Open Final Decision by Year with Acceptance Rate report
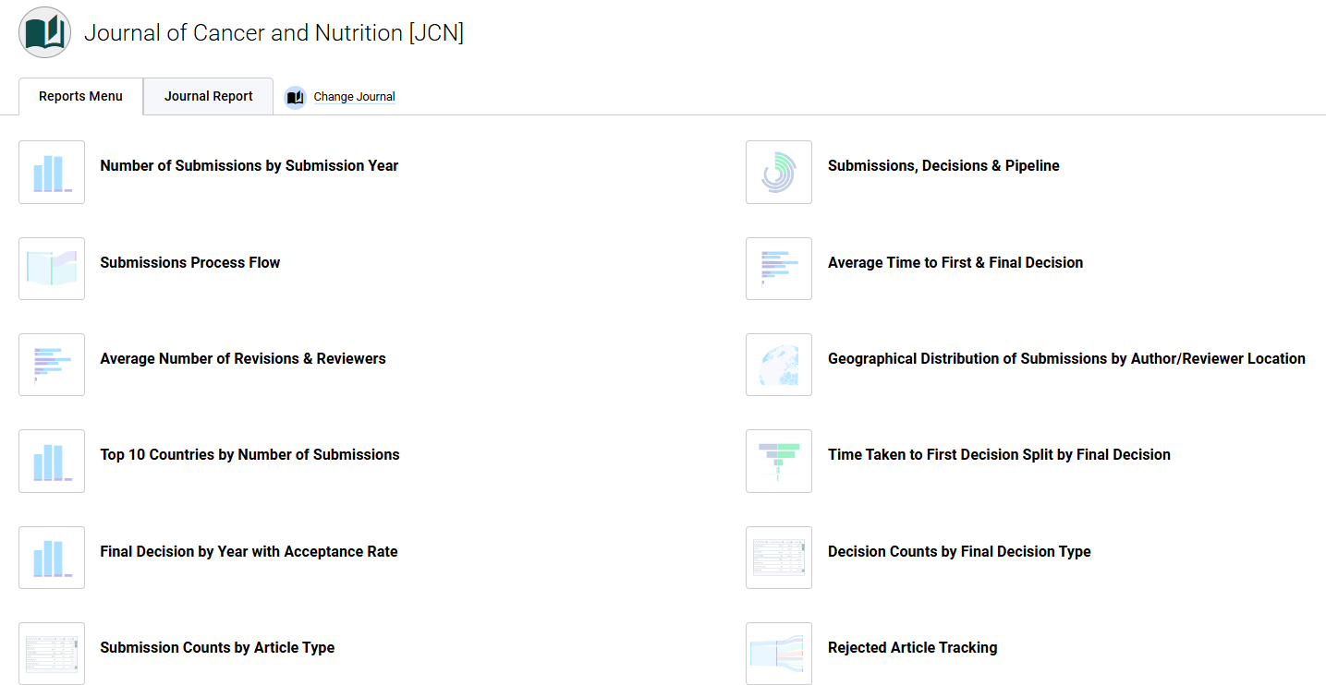 (249, 551)
